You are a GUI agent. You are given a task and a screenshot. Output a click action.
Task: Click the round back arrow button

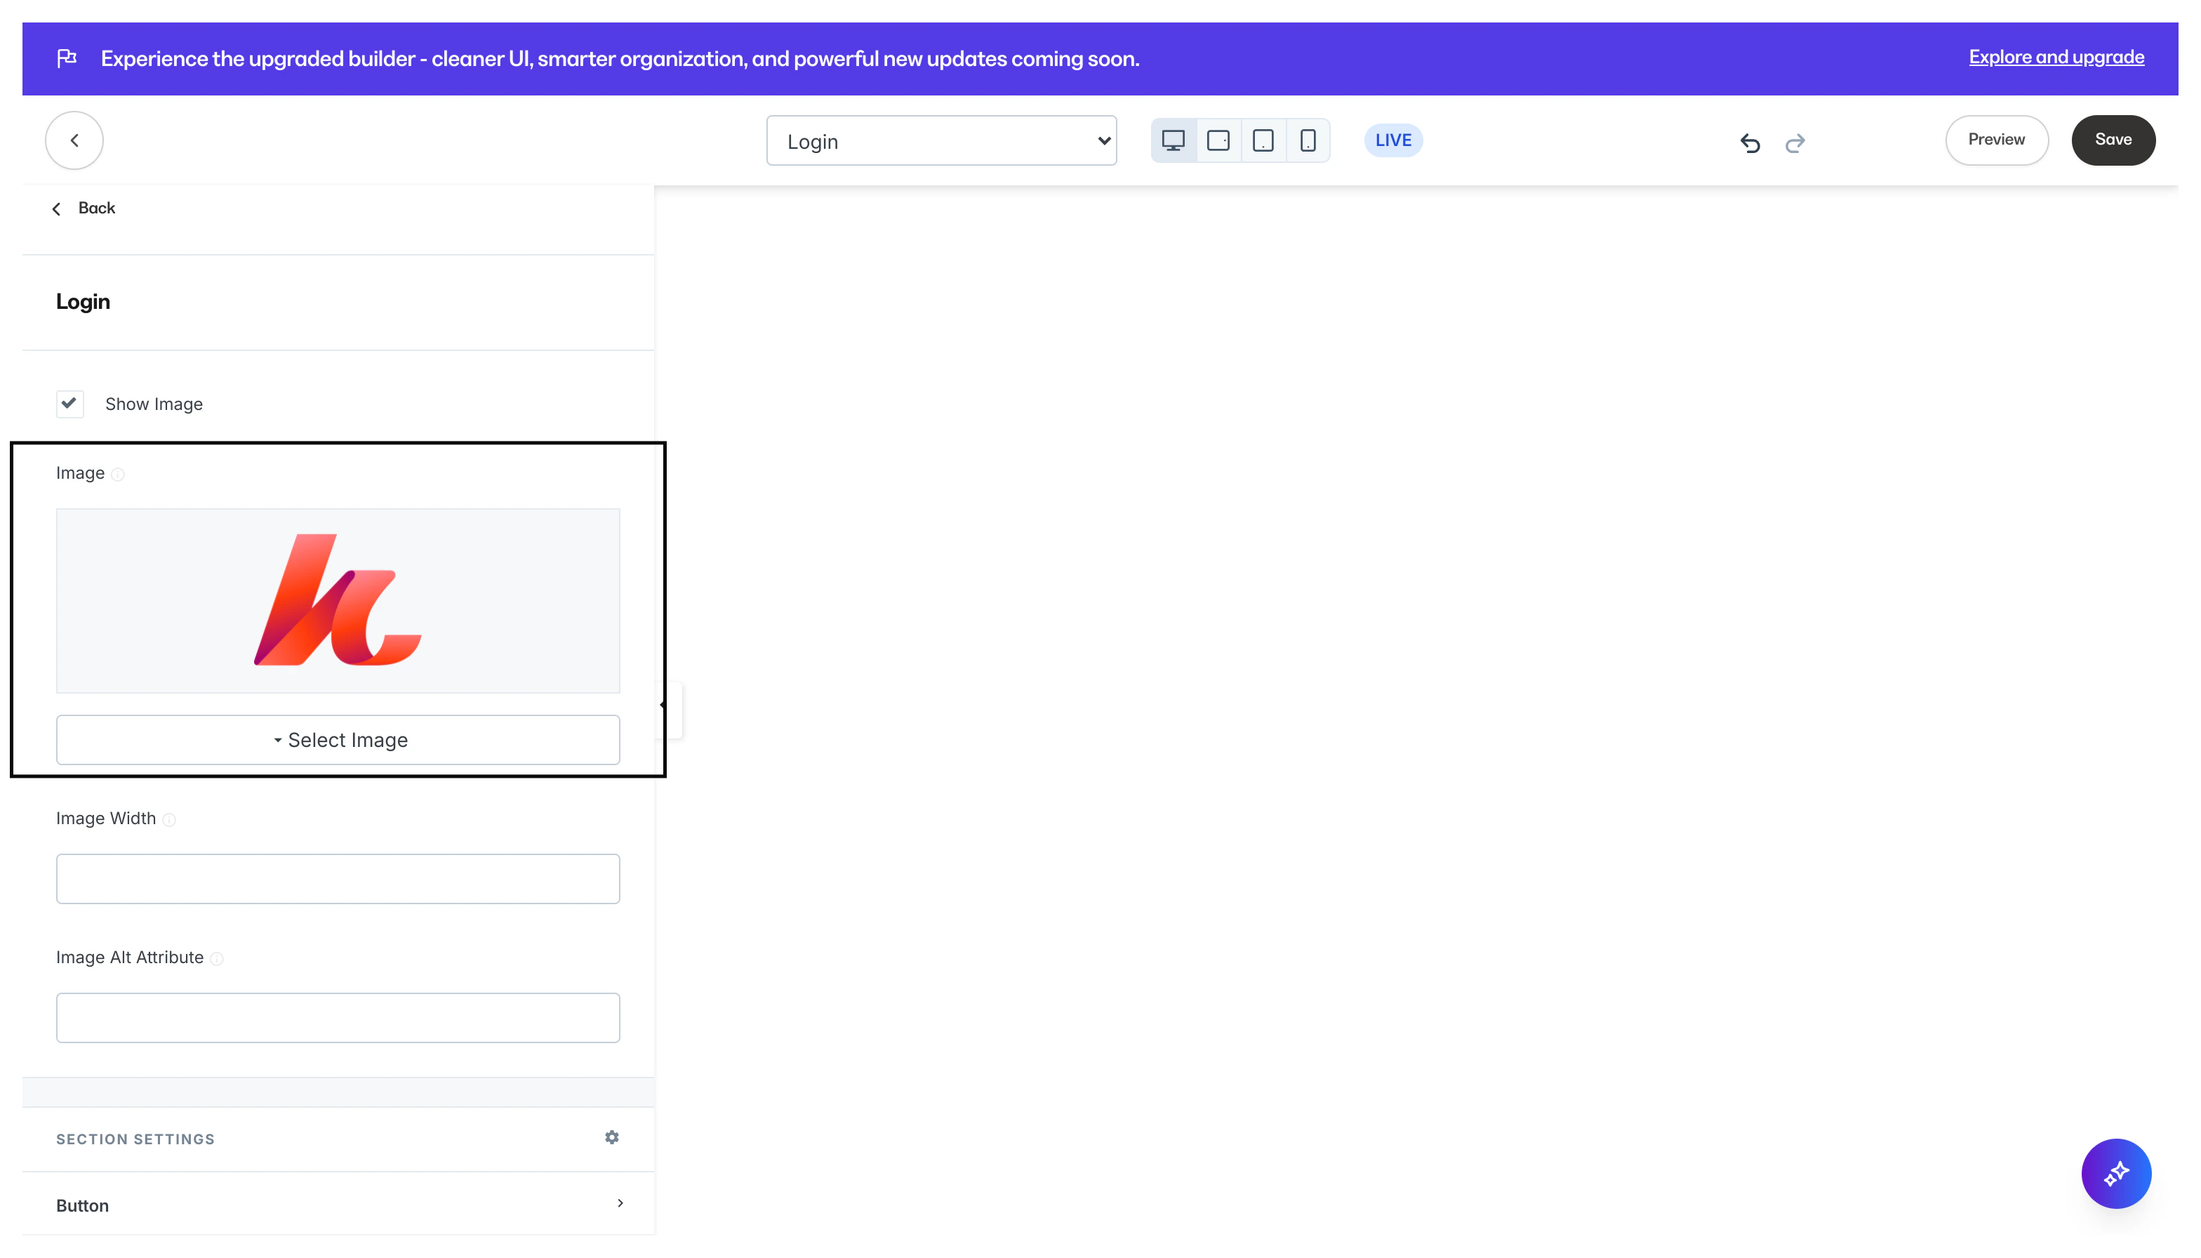click(74, 140)
